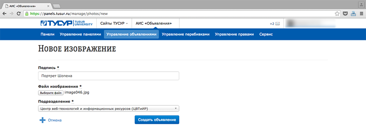Click the printer extension icon
The height and width of the screenshot is (140, 366).
[354, 14]
